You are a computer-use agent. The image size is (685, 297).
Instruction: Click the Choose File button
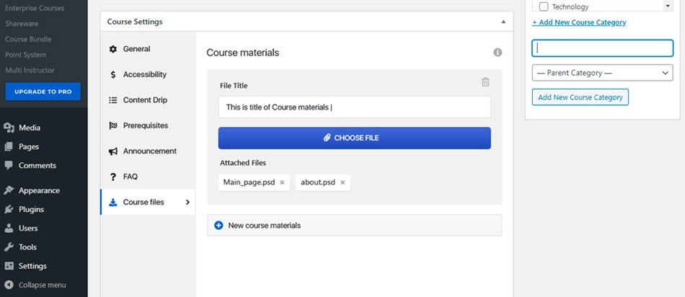click(354, 138)
